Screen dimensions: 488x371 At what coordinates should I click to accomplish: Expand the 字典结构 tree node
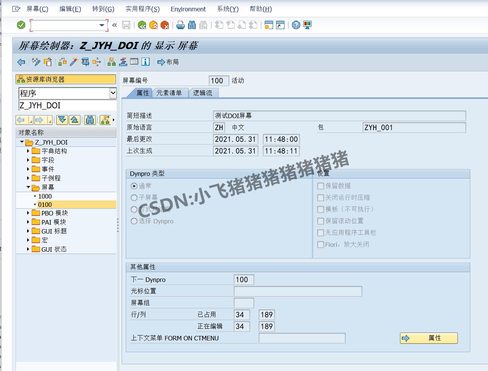coord(28,151)
